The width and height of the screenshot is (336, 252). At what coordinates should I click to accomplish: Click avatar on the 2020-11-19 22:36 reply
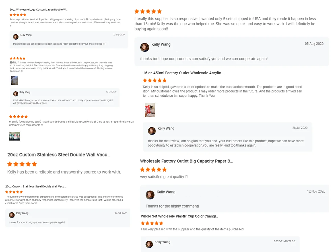[149, 244]
